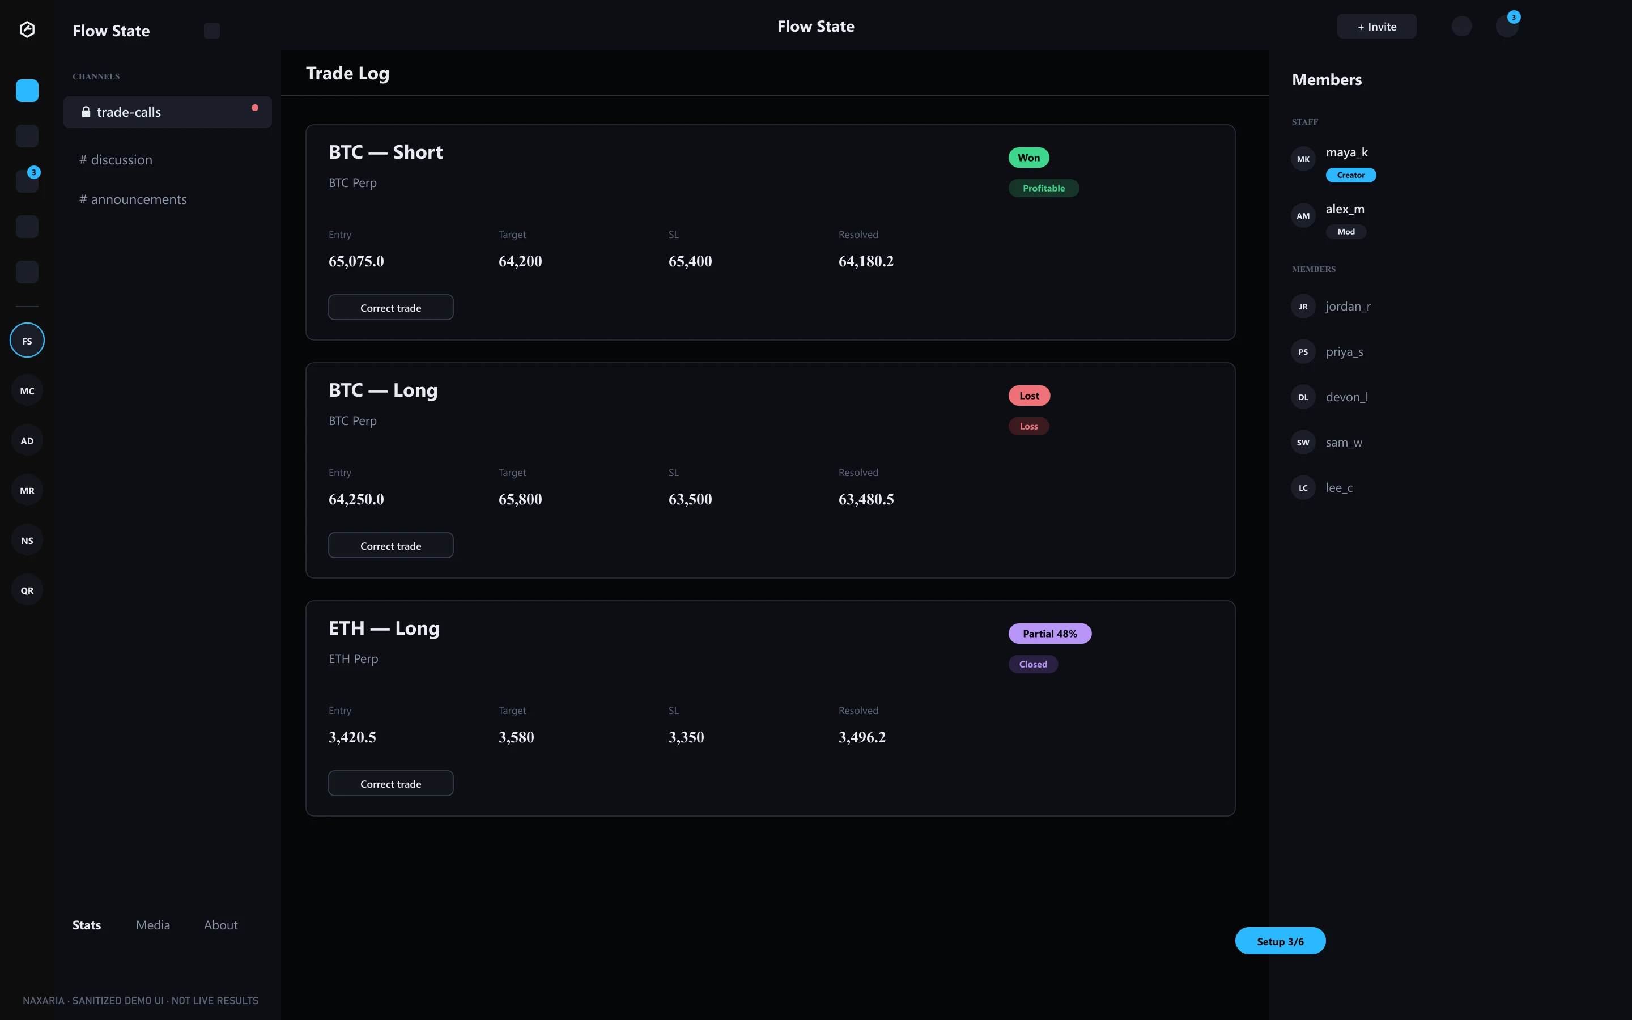Click the Closed tag on ETH card
The width and height of the screenshot is (1632, 1020).
1032,665
